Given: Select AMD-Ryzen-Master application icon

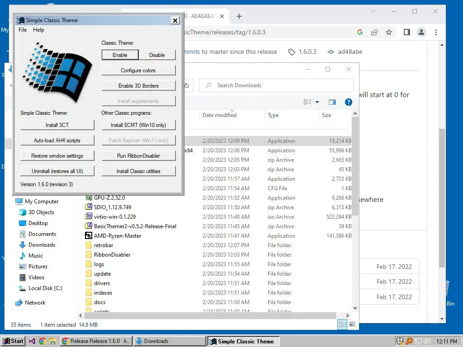Looking at the screenshot, I should pos(89,235).
